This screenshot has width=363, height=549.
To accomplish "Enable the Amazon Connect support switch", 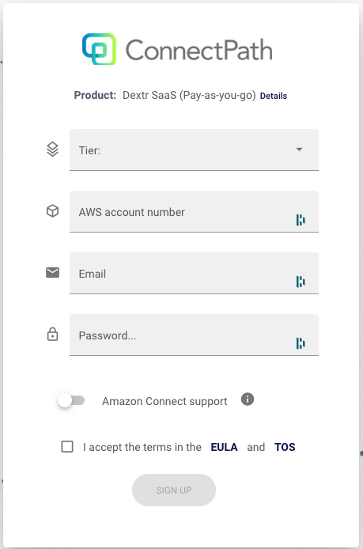I will click(x=71, y=400).
